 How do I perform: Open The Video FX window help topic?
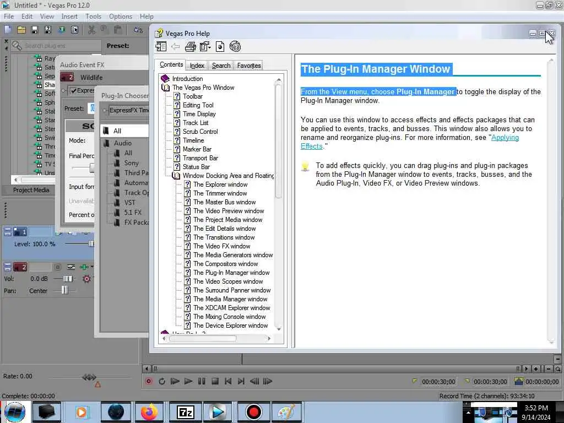(221, 246)
